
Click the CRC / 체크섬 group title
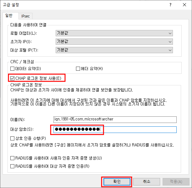tap(22, 62)
